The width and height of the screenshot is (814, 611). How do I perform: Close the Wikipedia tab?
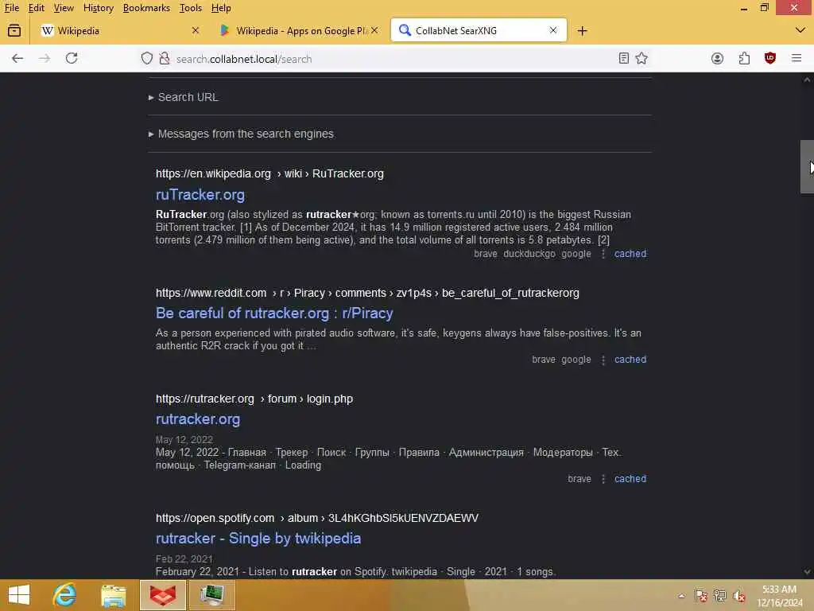pyautogui.click(x=196, y=31)
